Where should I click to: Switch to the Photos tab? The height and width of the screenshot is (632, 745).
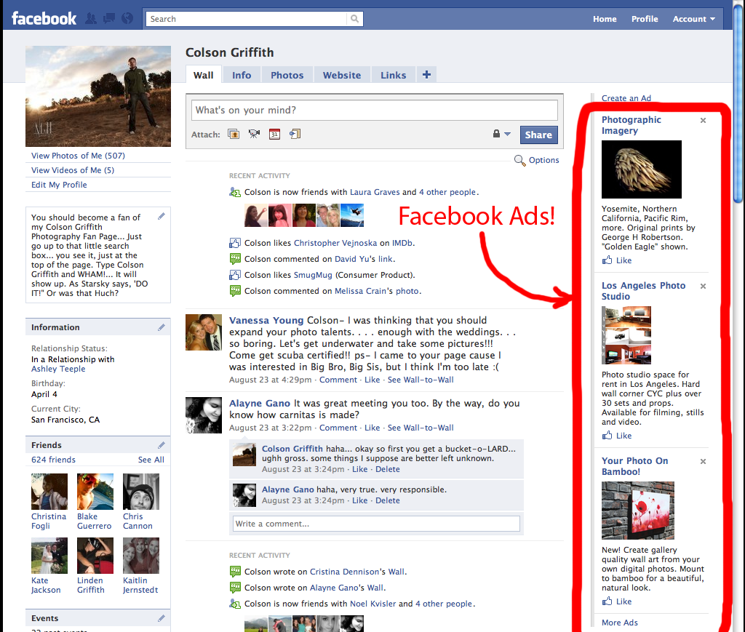click(287, 75)
